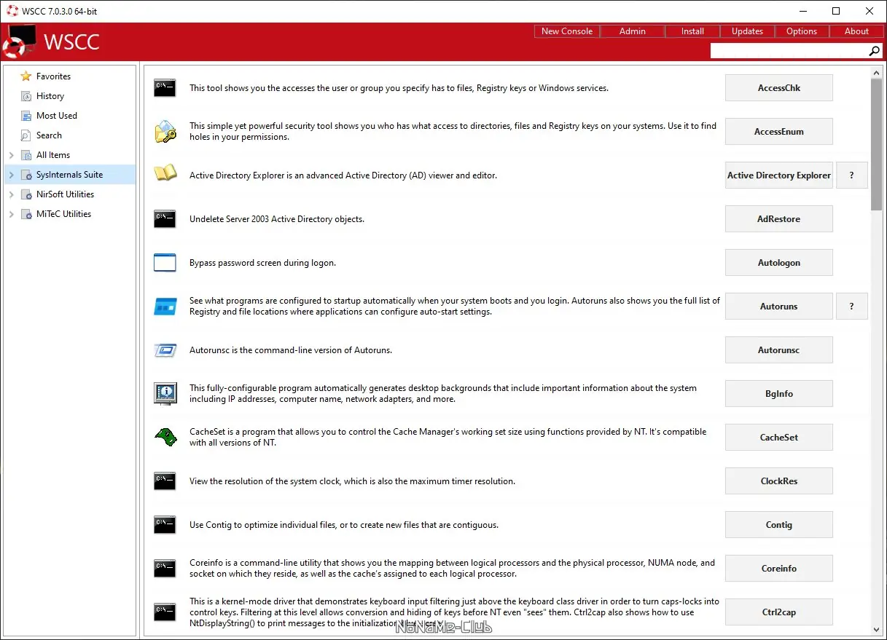Open the help for Autoruns

[851, 306]
